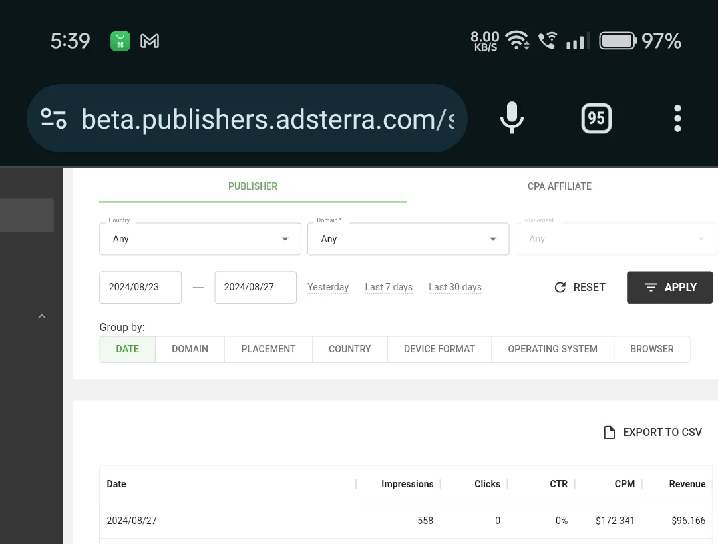This screenshot has height=544, width=718.
Task: Click the end date field 2024/08/27
Action: tap(256, 288)
